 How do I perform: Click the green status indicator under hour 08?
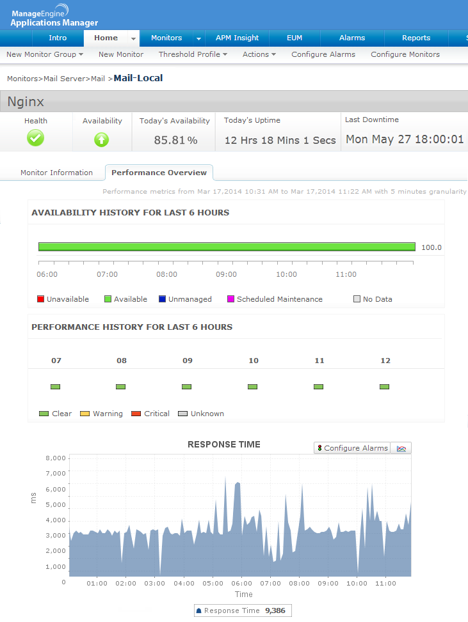tap(120, 387)
